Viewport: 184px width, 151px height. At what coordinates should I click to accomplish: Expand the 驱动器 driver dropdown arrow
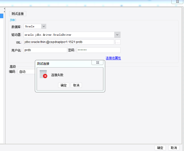pyautogui.click(x=117, y=35)
